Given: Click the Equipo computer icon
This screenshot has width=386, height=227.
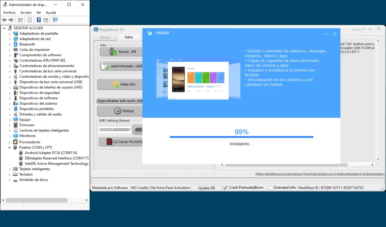Looking at the screenshot, I should pyautogui.click(x=15, y=120).
